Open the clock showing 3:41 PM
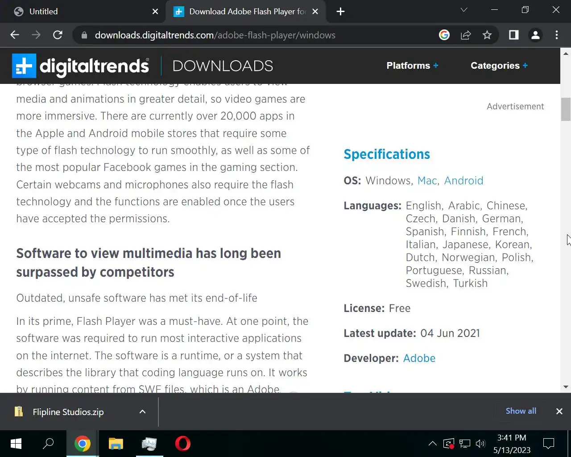Image resolution: width=571 pixels, height=457 pixels. pos(512,444)
